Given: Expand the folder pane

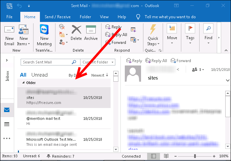Looking at the screenshot, I should coord(7,60).
